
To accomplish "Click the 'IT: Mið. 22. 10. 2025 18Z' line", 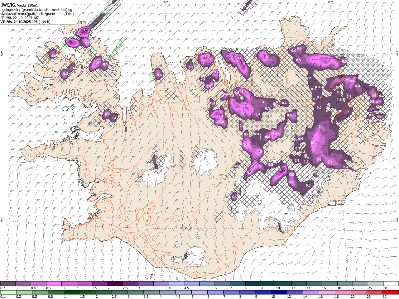I will click(20, 18).
